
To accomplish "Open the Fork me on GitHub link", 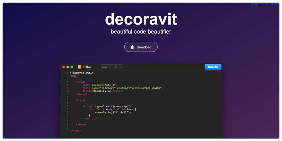I will coord(265,4).
